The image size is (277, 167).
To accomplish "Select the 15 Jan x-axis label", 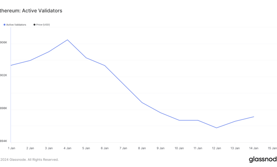I will pyautogui.click(x=272, y=148).
